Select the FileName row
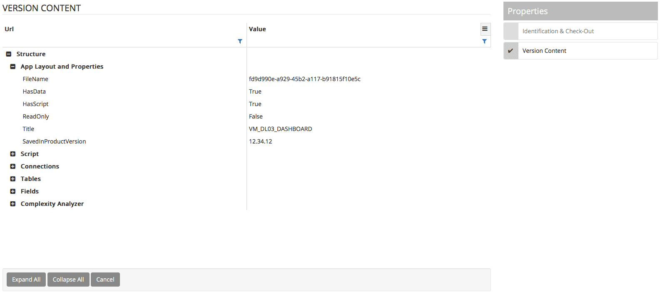 click(35, 79)
